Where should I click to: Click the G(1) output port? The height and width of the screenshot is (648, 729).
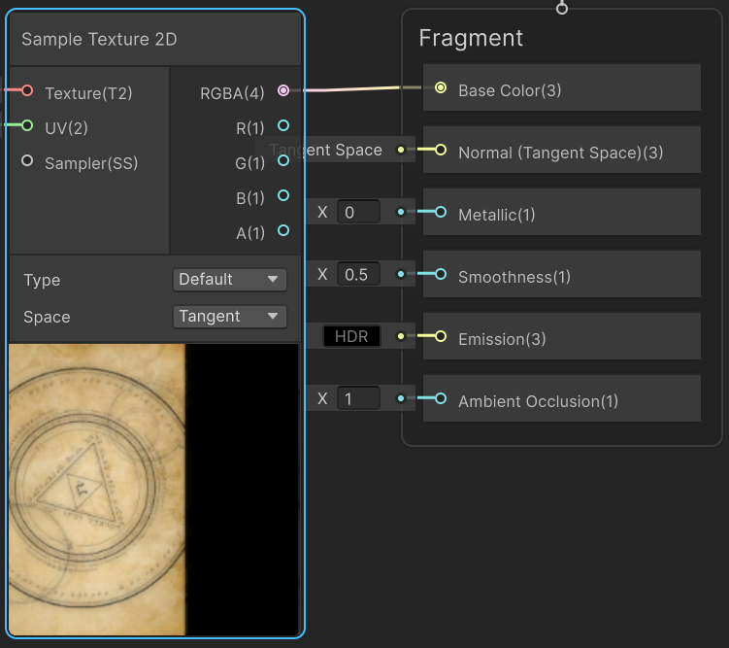pos(283,160)
